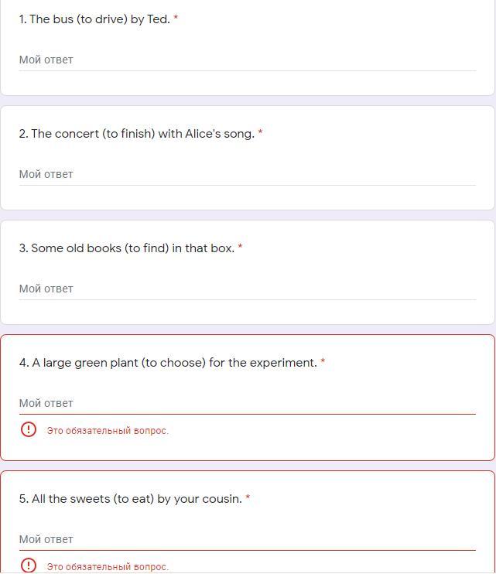
Task: Click 'The concert (to finish)' question text
Action: pos(136,134)
